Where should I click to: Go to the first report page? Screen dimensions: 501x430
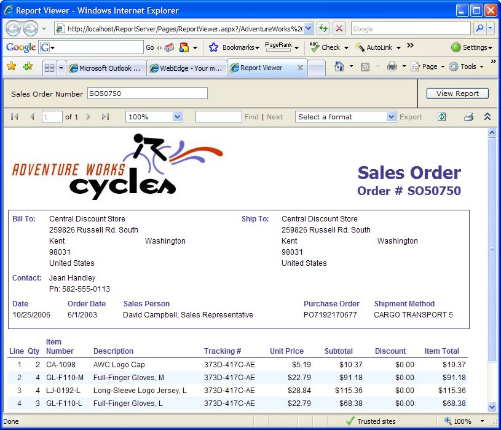tap(15, 117)
